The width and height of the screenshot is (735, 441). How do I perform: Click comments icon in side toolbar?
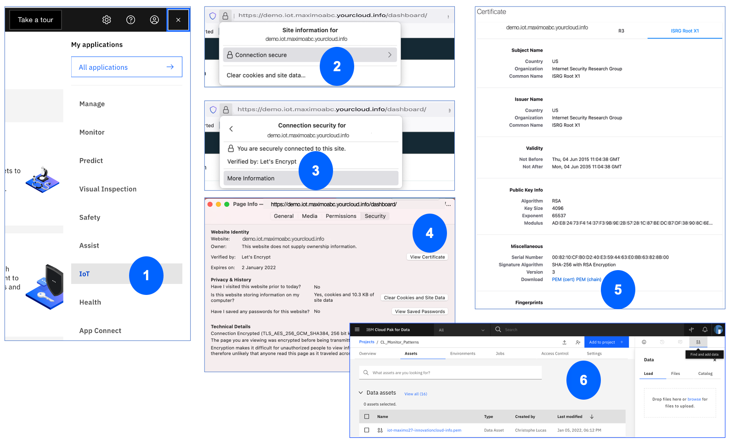680,342
